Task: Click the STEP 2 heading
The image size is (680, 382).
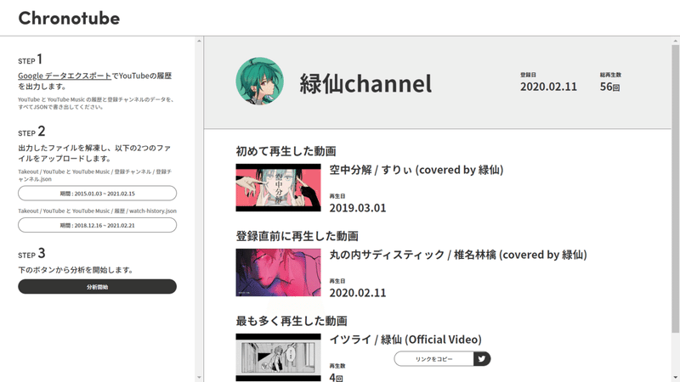Action: 31,132
